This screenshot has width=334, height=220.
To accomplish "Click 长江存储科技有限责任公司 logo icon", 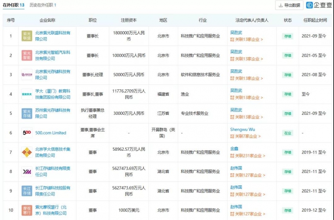I will coord(27,172).
